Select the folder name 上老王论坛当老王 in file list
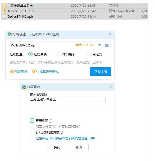 [x=20, y=6]
